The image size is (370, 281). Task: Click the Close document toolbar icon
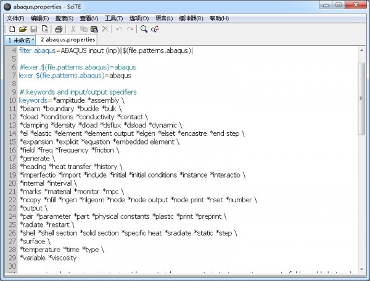coord(45,29)
